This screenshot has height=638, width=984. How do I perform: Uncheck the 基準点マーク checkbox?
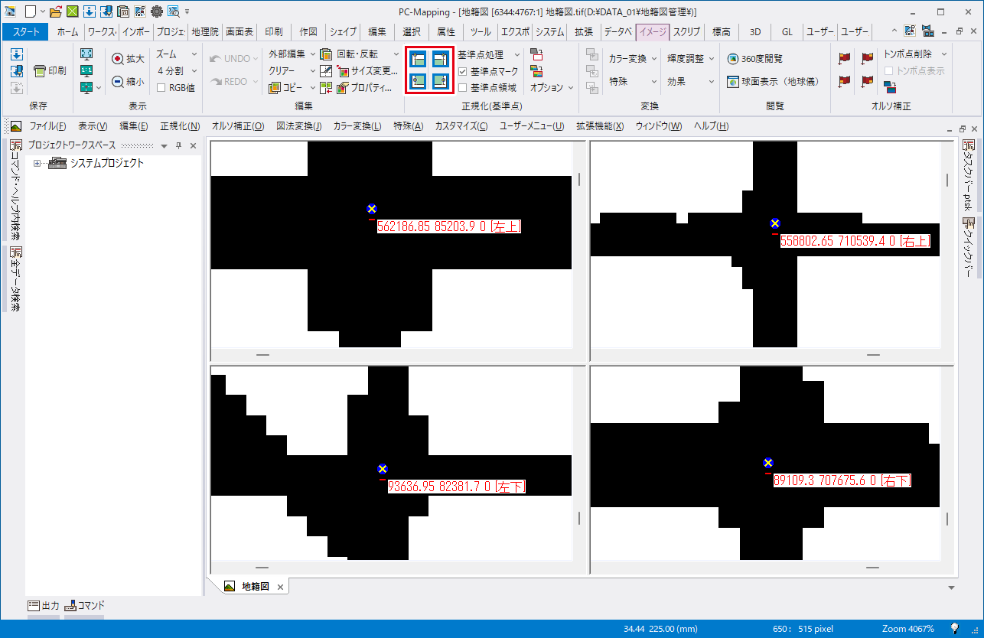462,71
